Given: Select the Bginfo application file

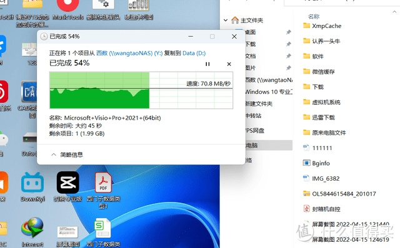Looking at the screenshot, I should coord(316,163).
